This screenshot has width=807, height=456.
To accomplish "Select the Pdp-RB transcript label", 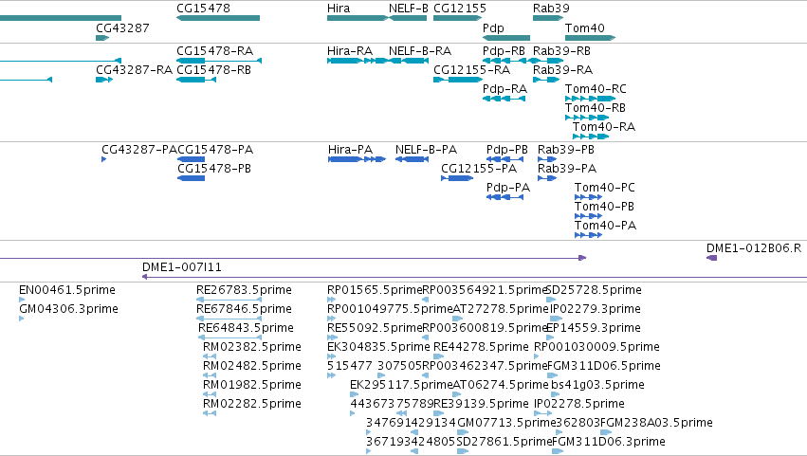I will click(504, 51).
